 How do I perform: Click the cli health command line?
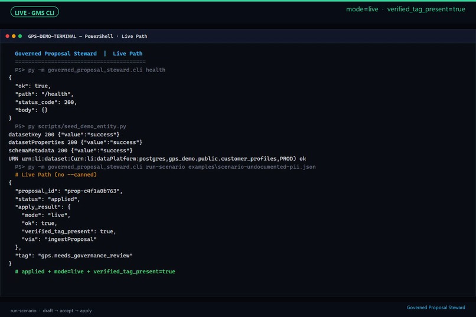[90, 70]
